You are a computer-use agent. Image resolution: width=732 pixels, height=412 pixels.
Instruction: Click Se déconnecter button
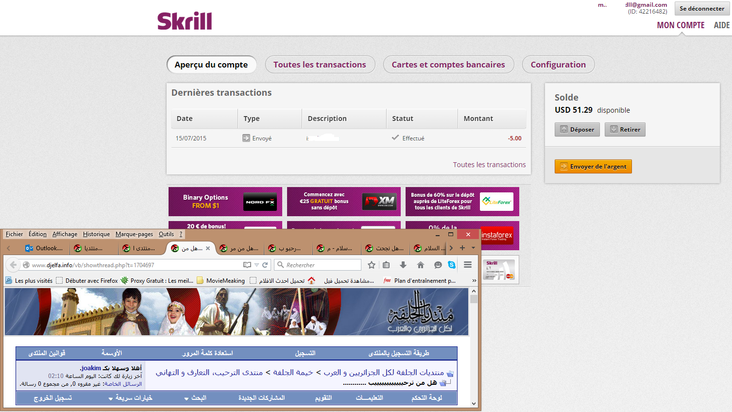702,8
